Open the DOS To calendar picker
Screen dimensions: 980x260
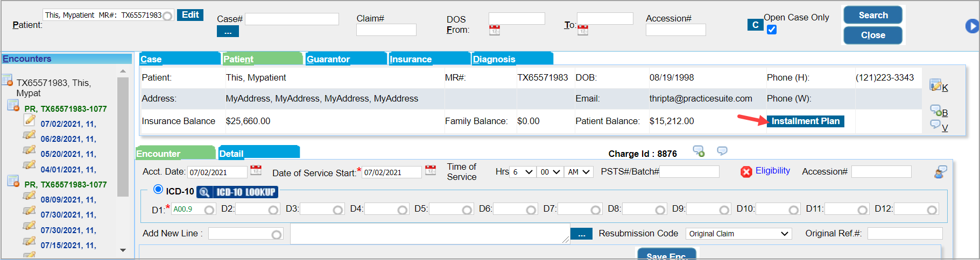[583, 30]
